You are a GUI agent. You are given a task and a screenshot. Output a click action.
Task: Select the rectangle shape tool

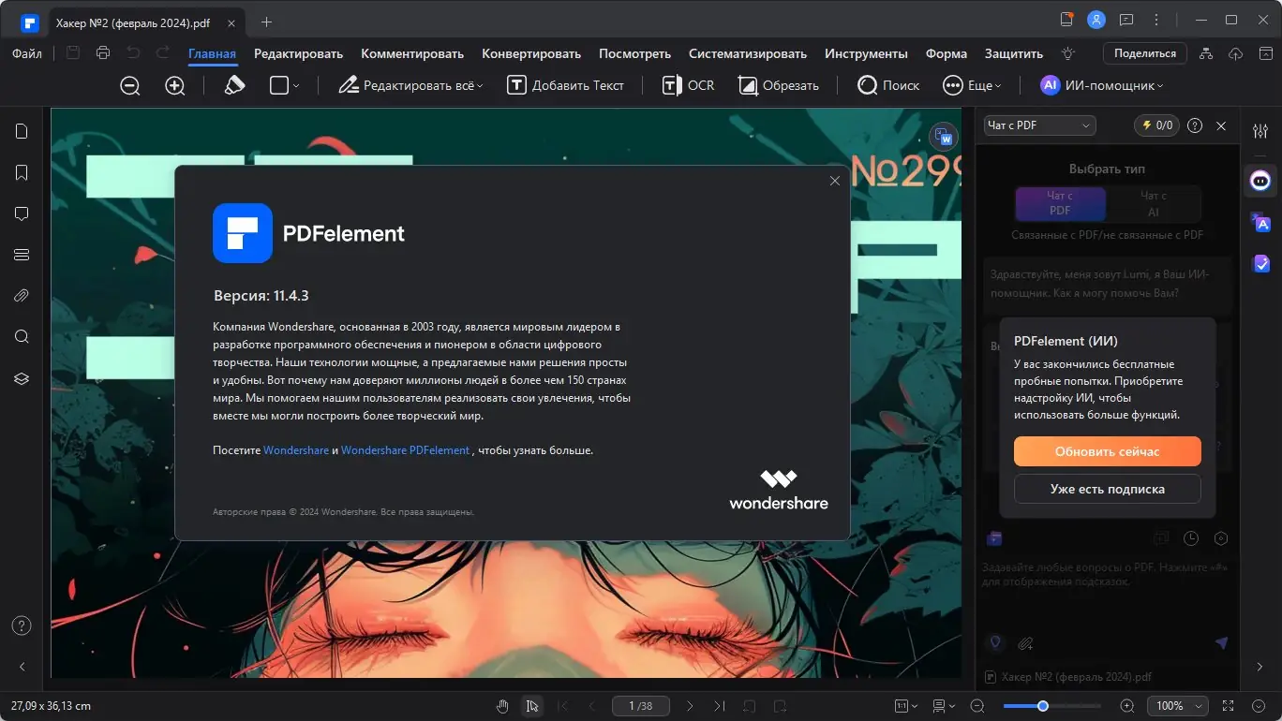[278, 85]
